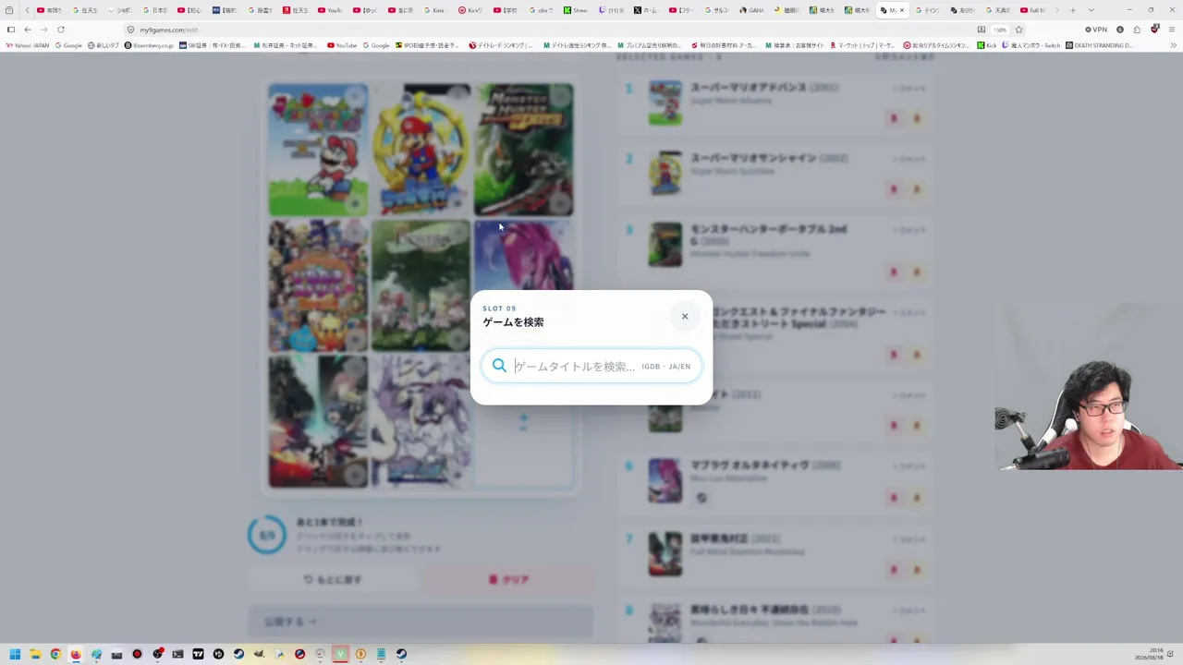This screenshot has height=665, width=1183.
Task: Open the terminal taskbar icon
Action: 177,654
